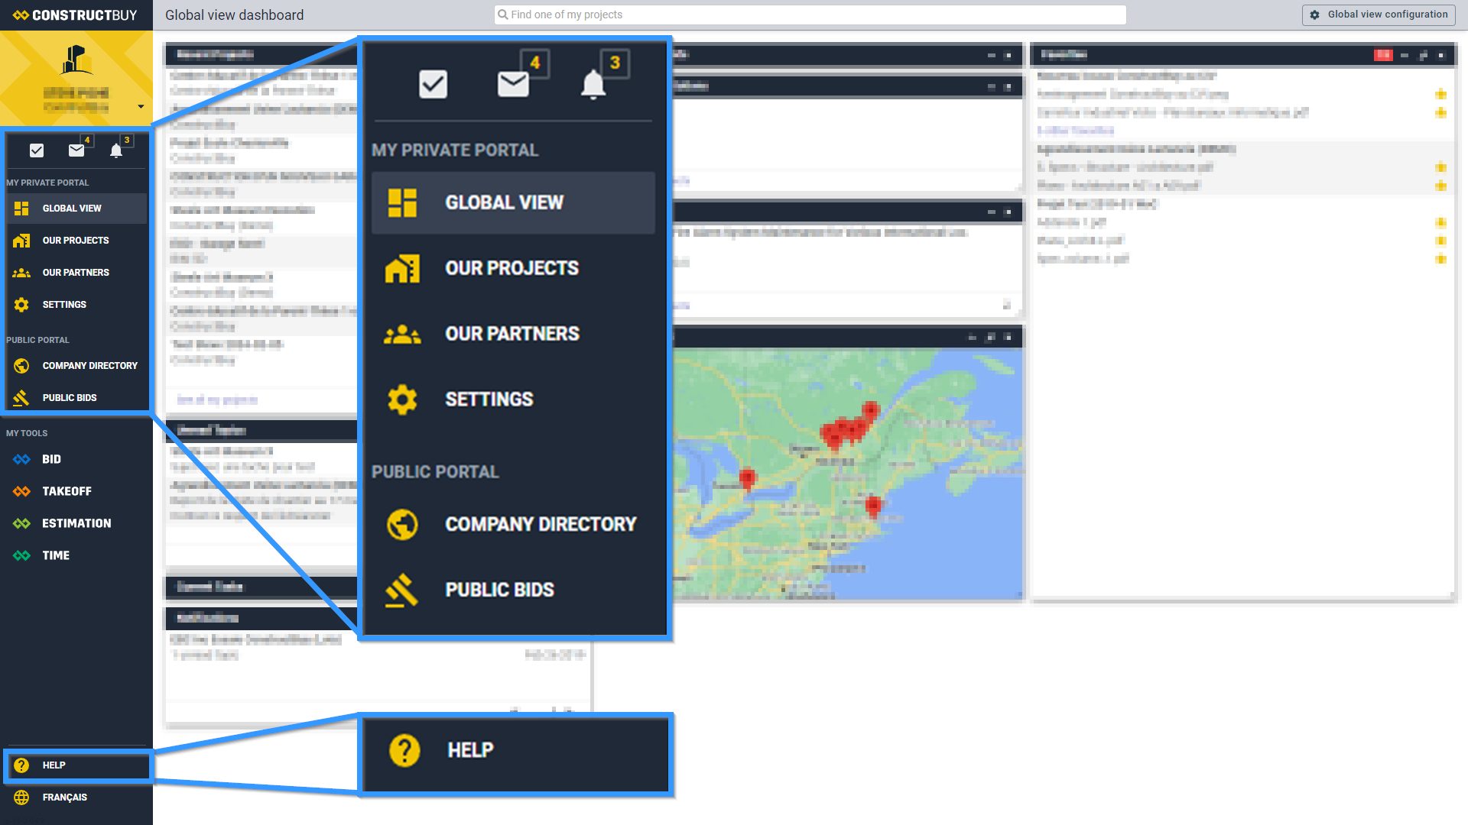
Task: Open Public Bids in the sidebar
Action: pyautogui.click(x=76, y=398)
